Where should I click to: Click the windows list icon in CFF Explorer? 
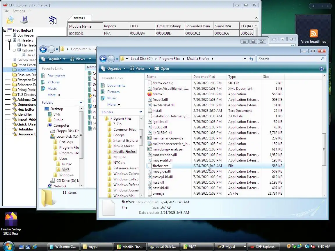(53, 20)
